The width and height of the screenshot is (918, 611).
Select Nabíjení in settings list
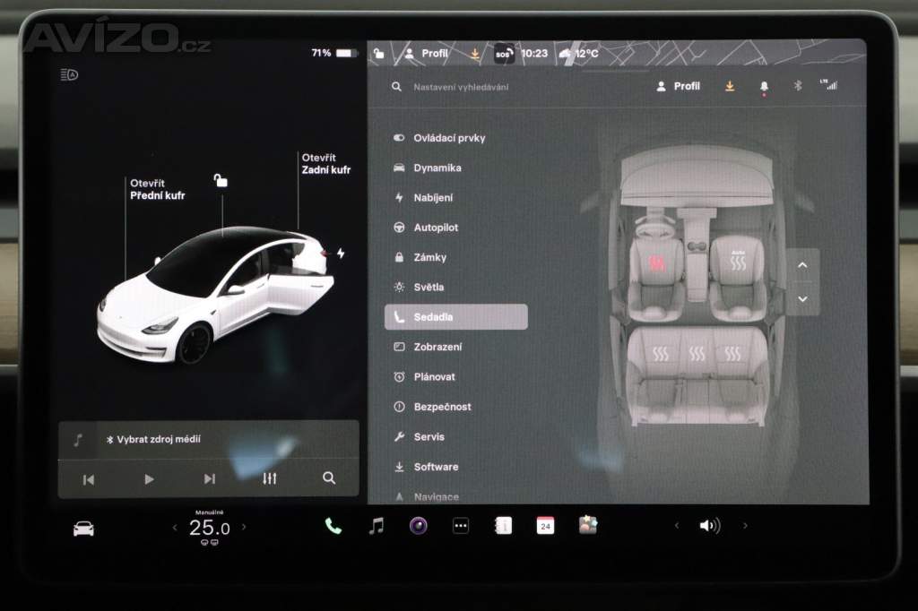coord(433,198)
